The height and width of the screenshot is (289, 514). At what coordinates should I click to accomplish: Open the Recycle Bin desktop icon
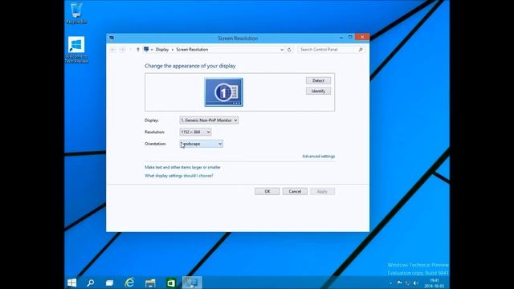pyautogui.click(x=76, y=13)
